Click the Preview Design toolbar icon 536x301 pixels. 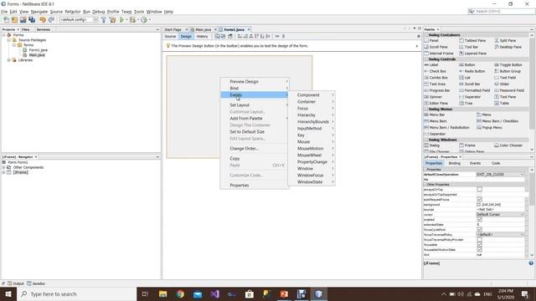pos(230,36)
